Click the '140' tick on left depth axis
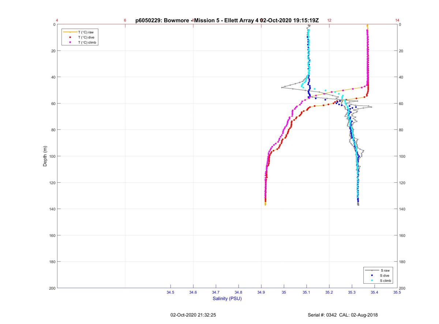 click(52, 209)
